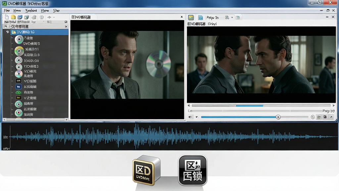
Task: Click the blue video clip tree icon
Action: pyautogui.click(x=19, y=87)
